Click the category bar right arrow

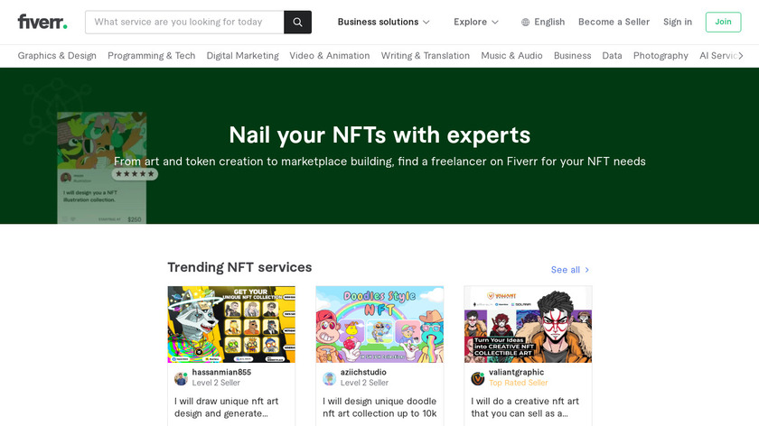click(741, 56)
